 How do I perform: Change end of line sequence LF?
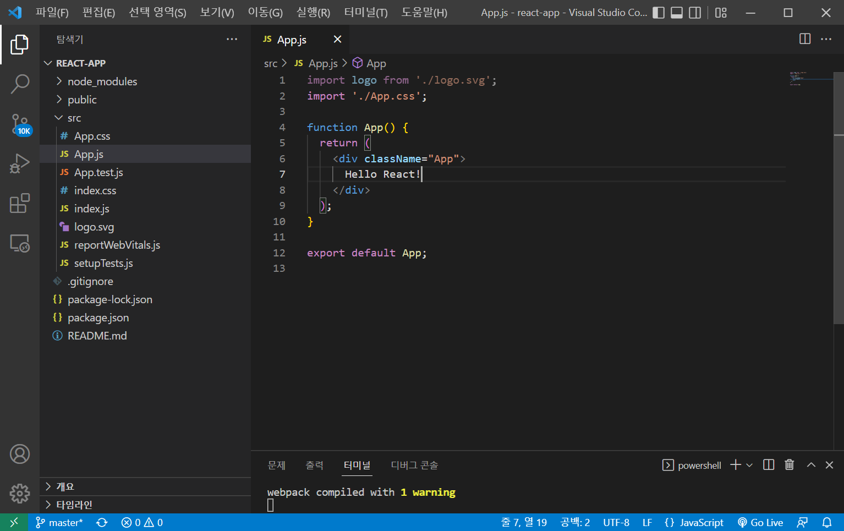(647, 522)
